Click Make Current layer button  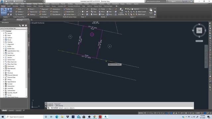(x=141, y=12)
